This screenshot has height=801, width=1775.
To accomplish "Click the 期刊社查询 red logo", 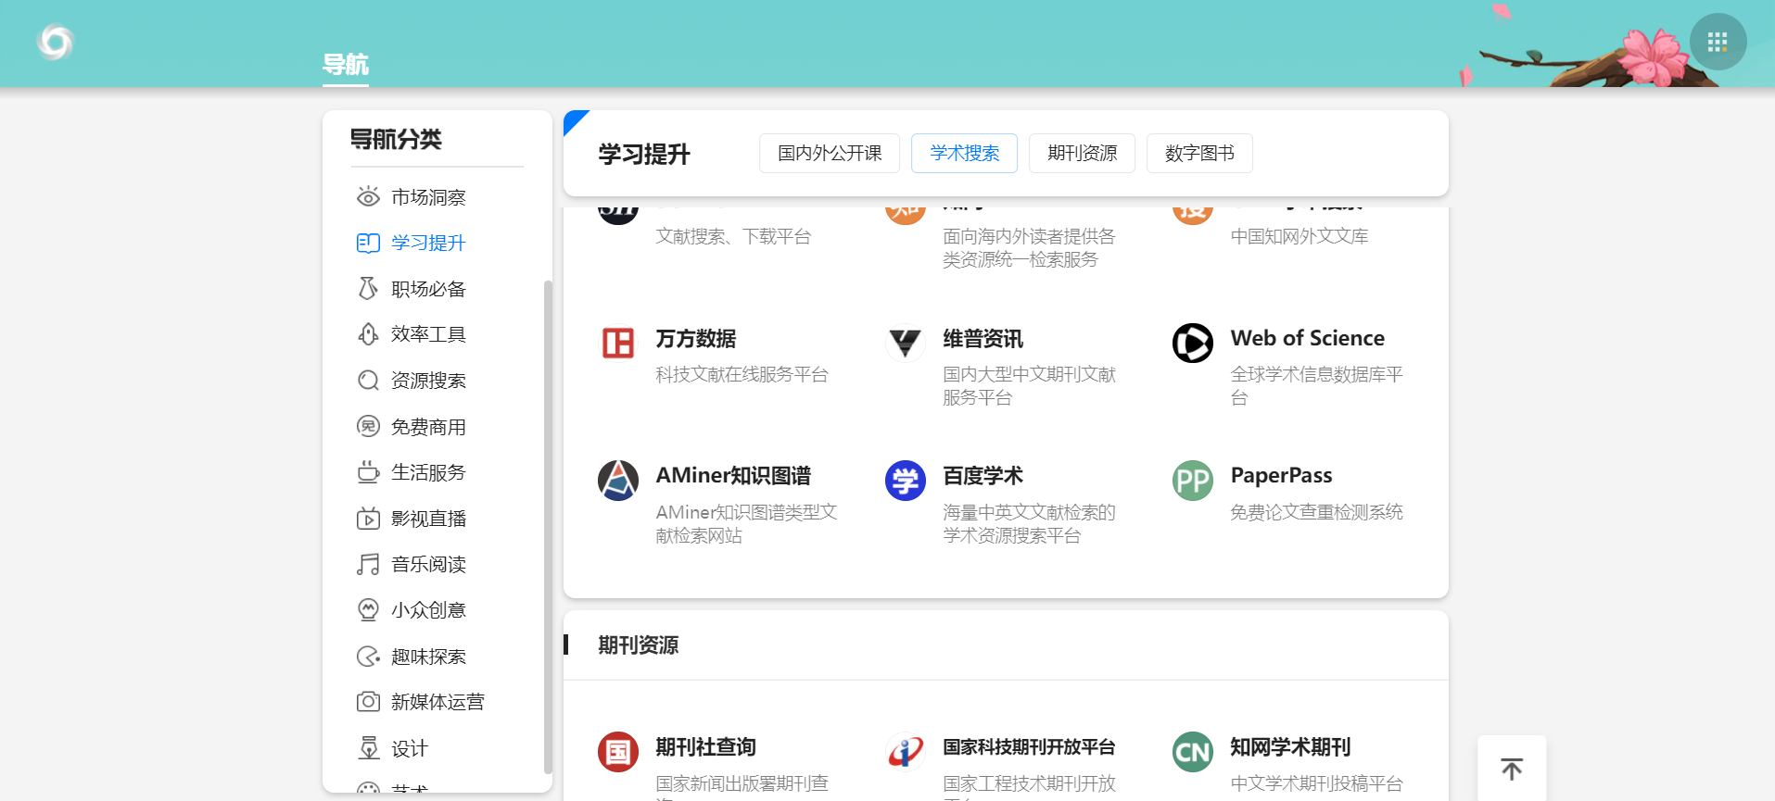I will click(x=618, y=752).
